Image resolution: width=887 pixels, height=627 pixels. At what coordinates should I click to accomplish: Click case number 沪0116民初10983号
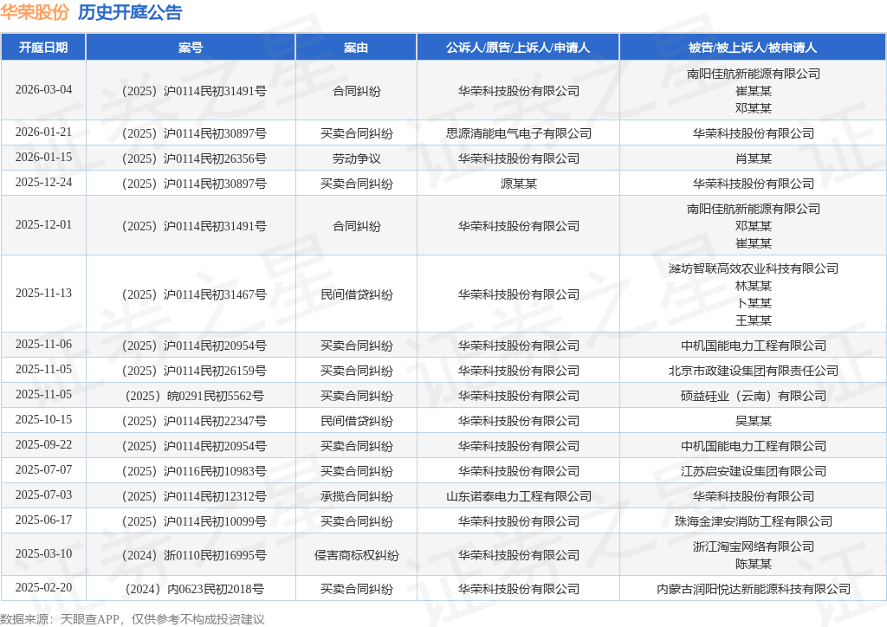tap(194, 471)
